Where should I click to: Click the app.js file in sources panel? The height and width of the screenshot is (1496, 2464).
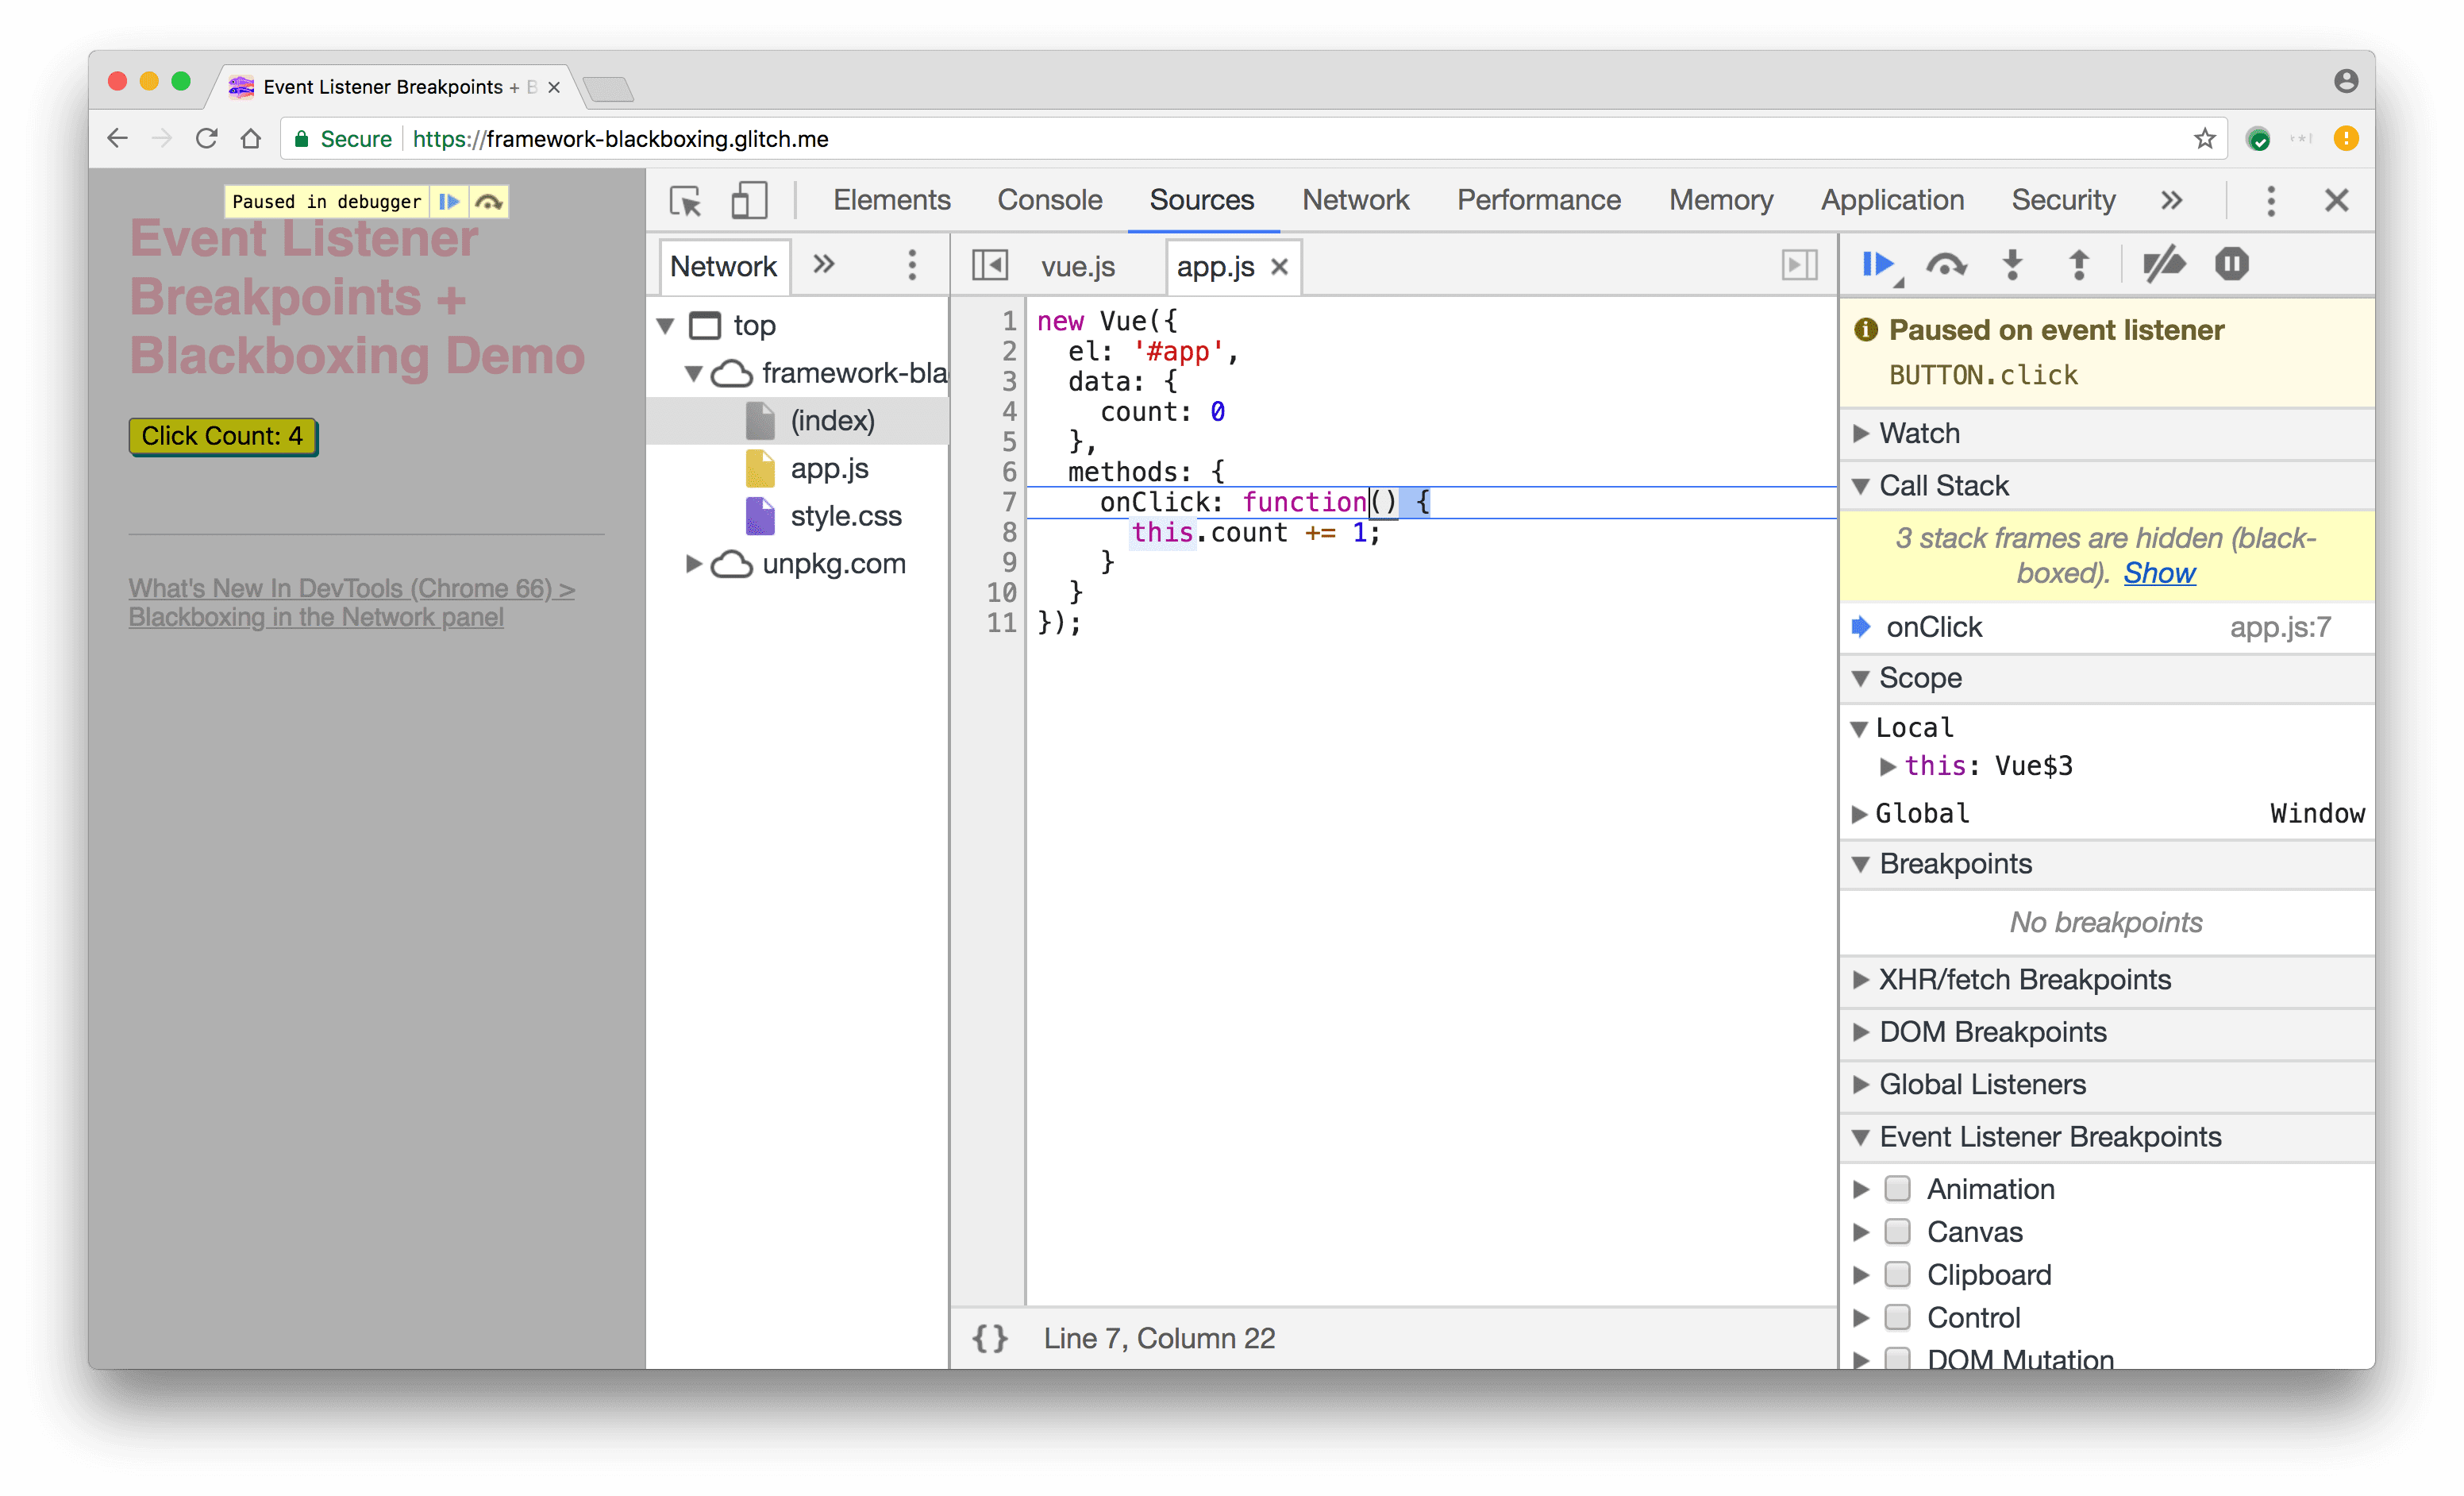829,466
